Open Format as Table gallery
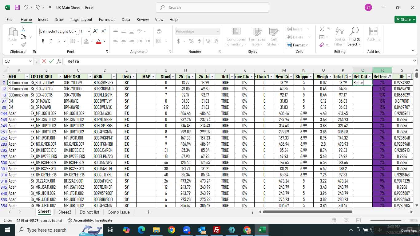Image resolution: width=420 pixels, height=236 pixels. pos(257,37)
